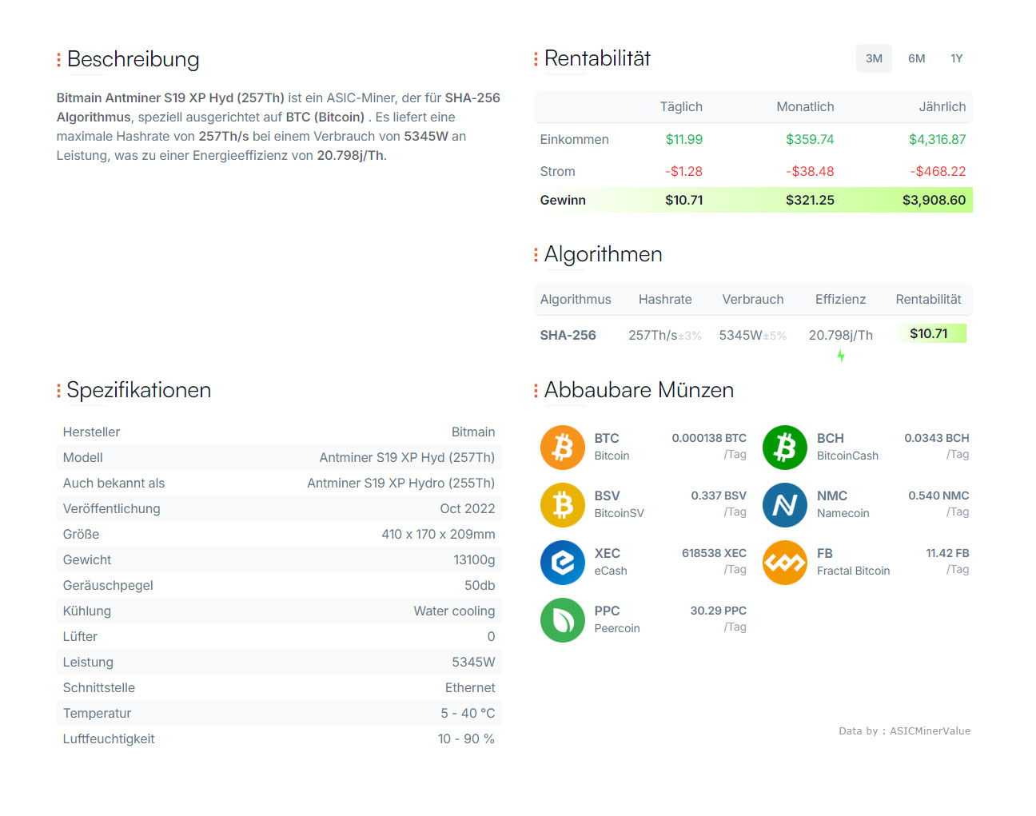Click the SHA-256 algorithm name

(568, 335)
